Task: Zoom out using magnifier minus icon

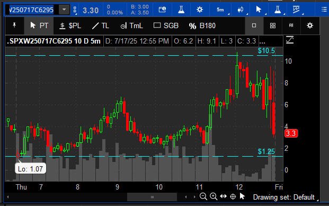Action: [203, 196]
